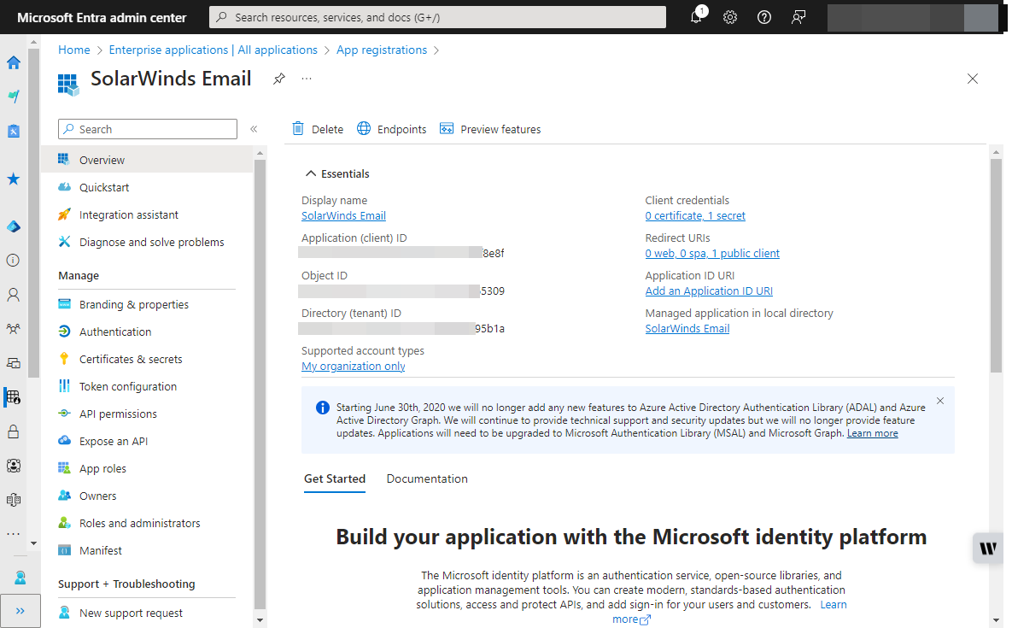Open the Owners people icon

tap(64, 496)
